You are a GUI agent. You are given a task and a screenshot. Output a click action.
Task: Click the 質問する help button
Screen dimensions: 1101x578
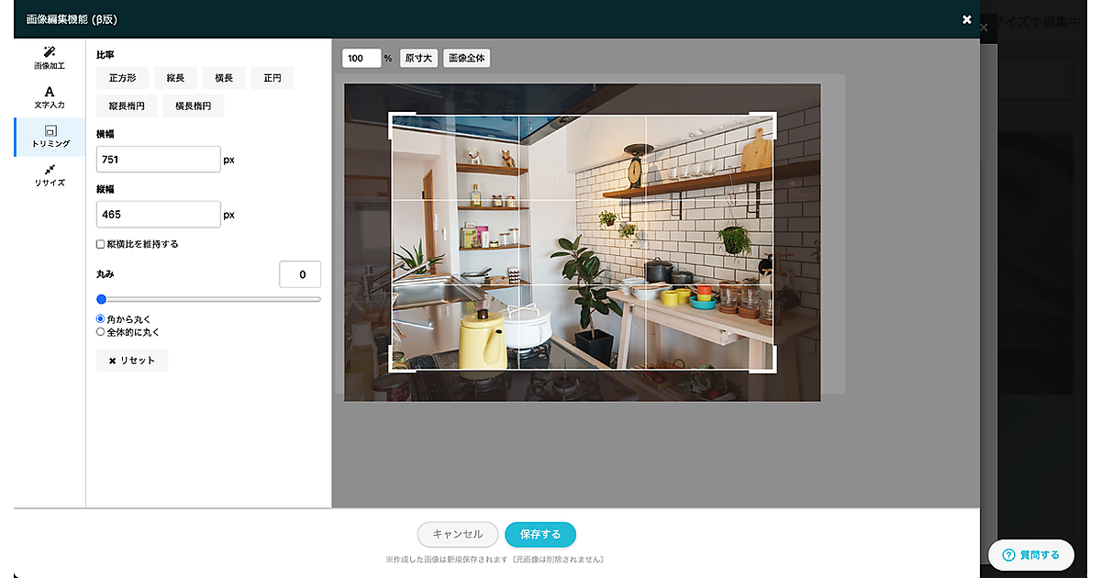coord(1030,555)
